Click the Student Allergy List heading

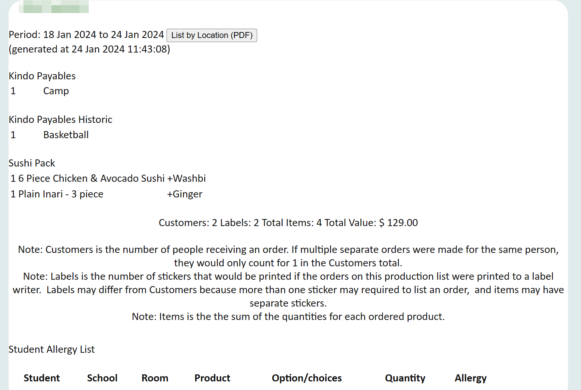[51, 349]
